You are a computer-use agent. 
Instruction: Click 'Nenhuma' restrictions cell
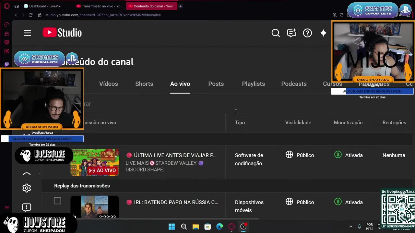click(x=394, y=155)
